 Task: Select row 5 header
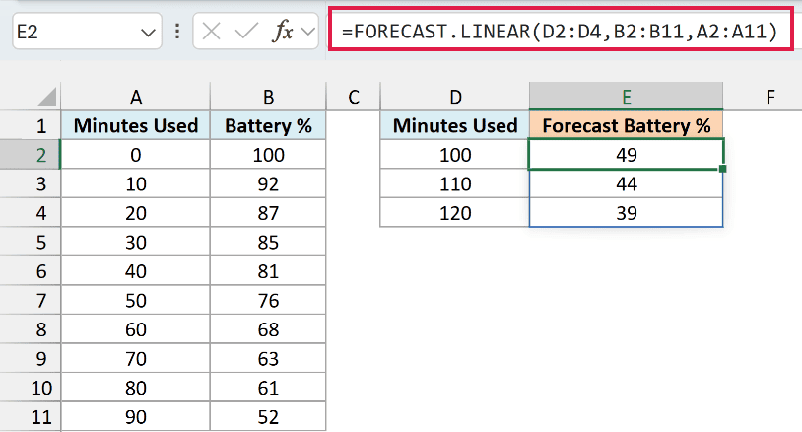[31, 242]
